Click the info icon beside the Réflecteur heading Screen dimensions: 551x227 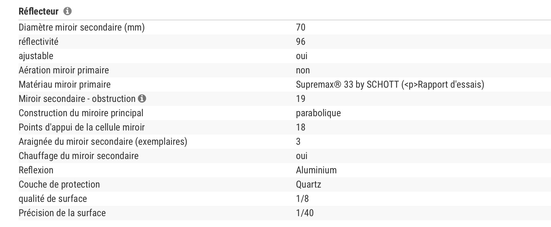[x=68, y=11]
